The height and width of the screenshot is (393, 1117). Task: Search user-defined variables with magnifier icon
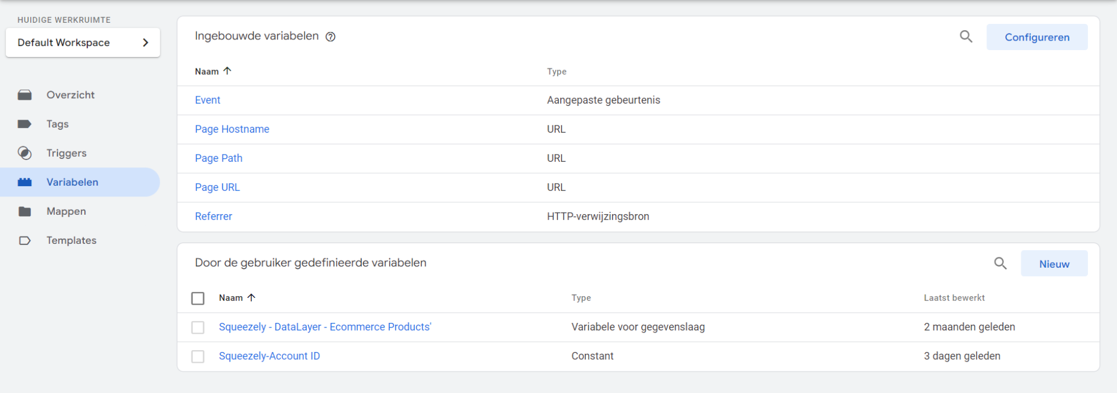point(1000,264)
